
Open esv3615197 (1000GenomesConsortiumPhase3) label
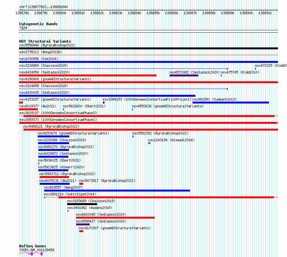tap(58, 113)
